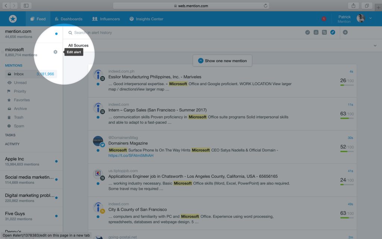This screenshot has width=382, height=239.
Task: Open City & County of San Francisco mention
Action: [138, 209]
